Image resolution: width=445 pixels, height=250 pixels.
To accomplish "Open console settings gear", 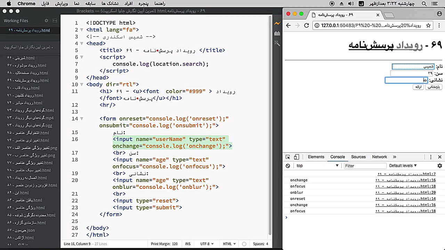I will [439, 166].
